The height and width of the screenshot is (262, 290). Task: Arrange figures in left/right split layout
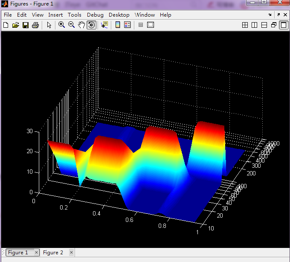(255, 25)
